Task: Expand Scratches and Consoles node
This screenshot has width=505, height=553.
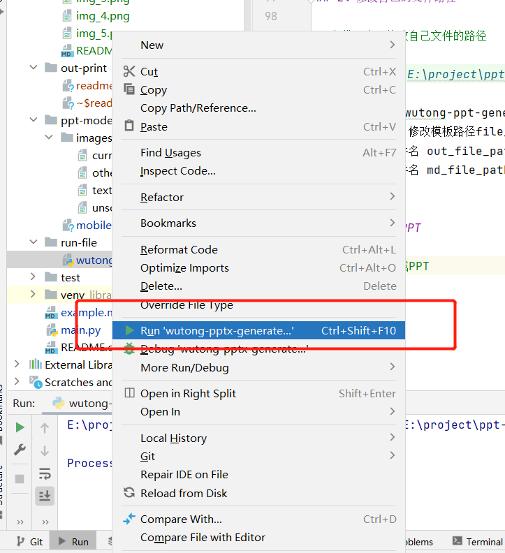Action: pos(17,381)
